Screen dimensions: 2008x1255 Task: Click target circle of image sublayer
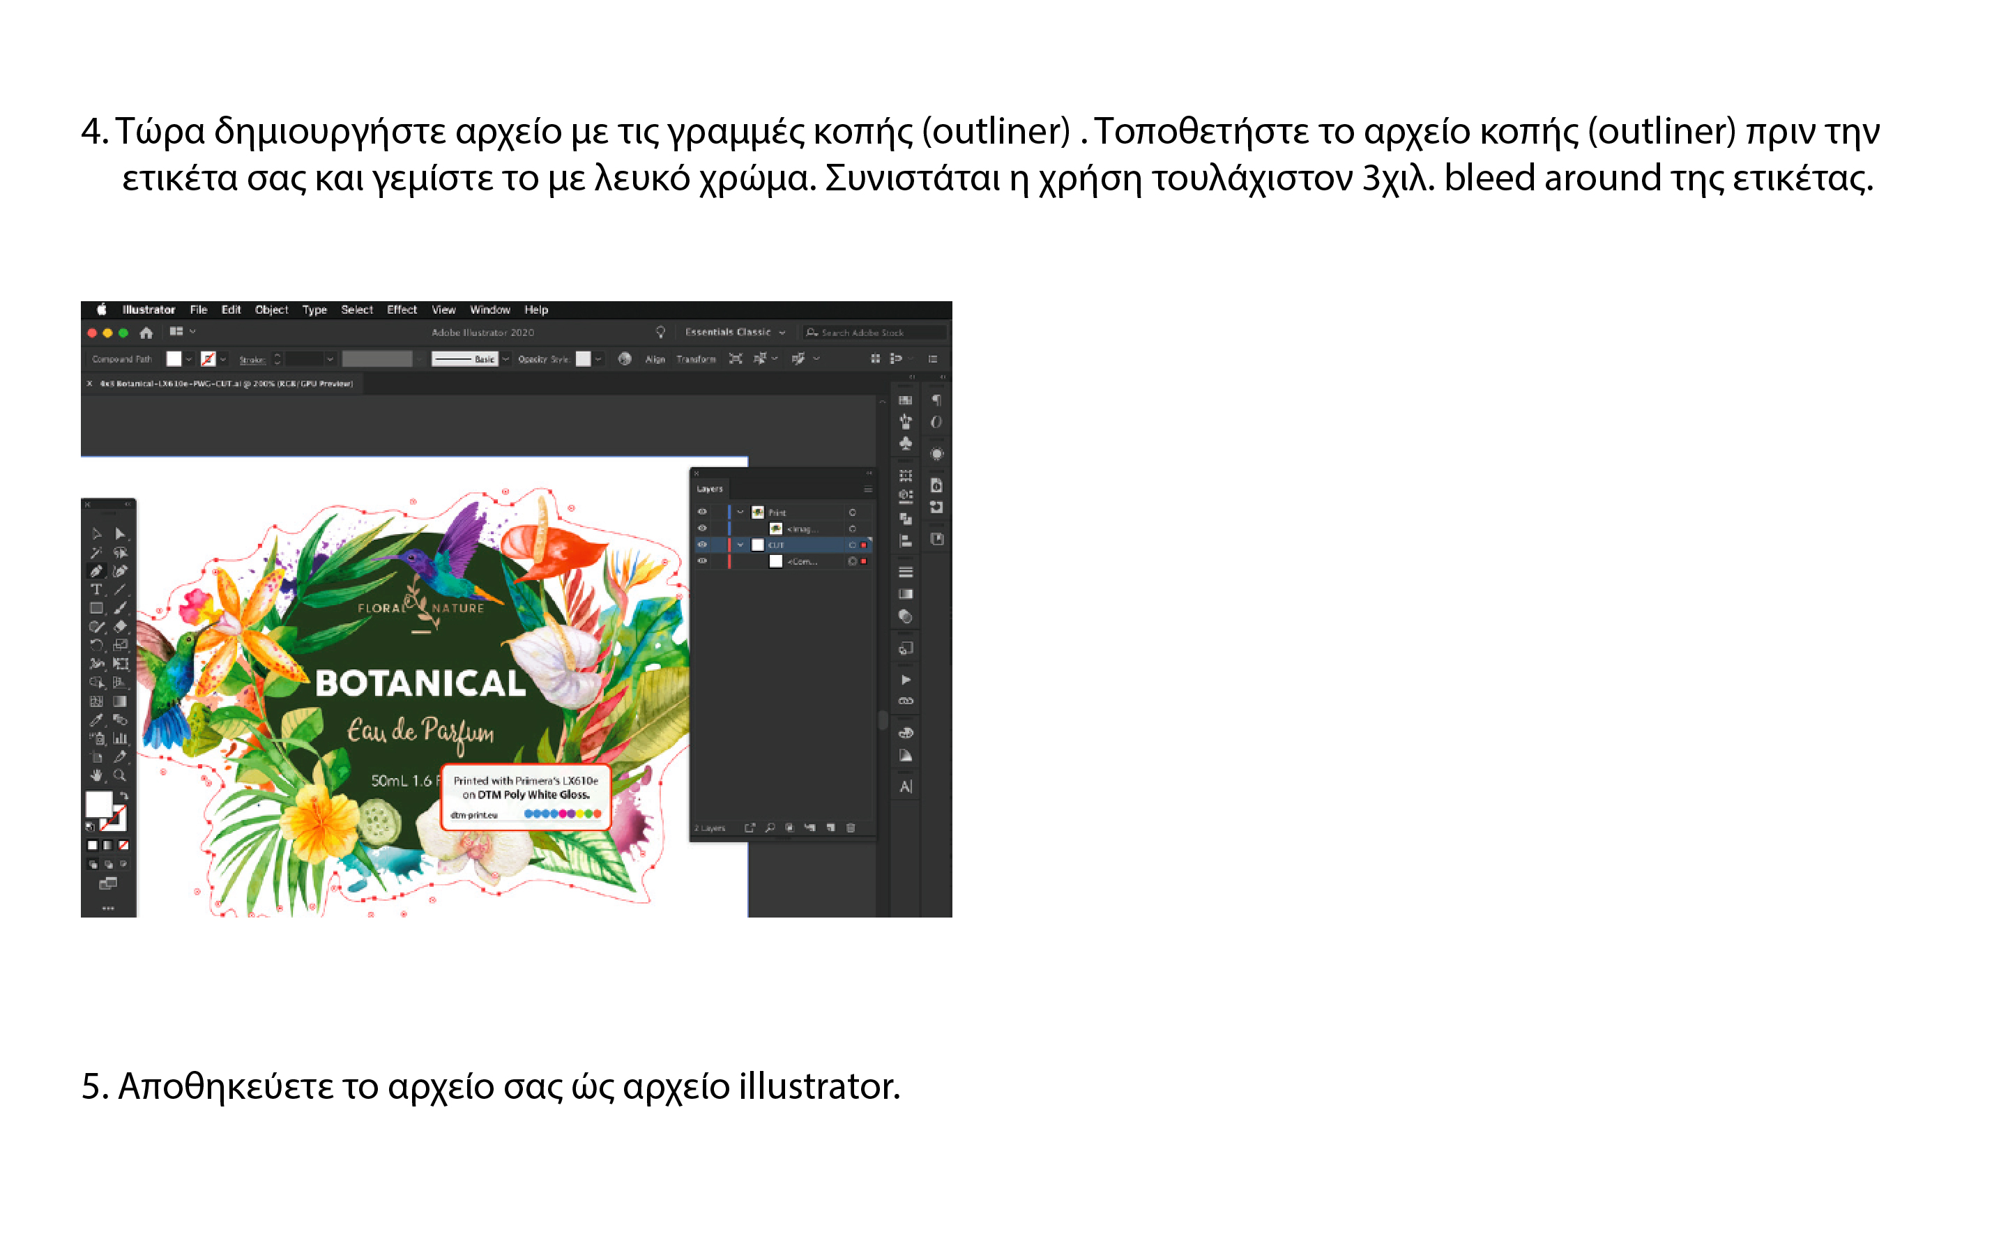click(852, 528)
